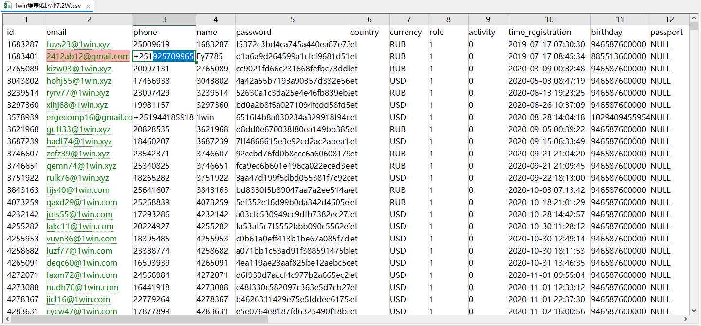Open the fuvs23@1win.xyz email link
This screenshot has width=701, height=326.
click(x=78, y=44)
